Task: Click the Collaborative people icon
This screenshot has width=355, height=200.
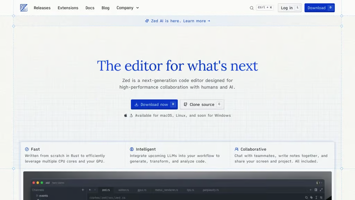Action: (x=236, y=149)
